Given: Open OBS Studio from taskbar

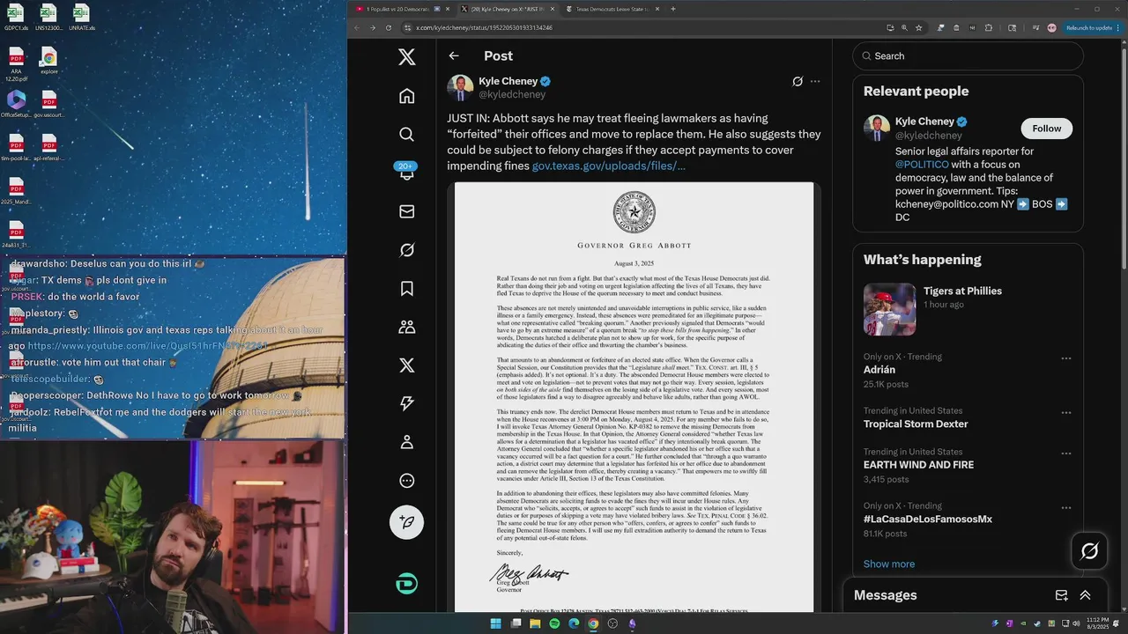Looking at the screenshot, I should (612, 623).
